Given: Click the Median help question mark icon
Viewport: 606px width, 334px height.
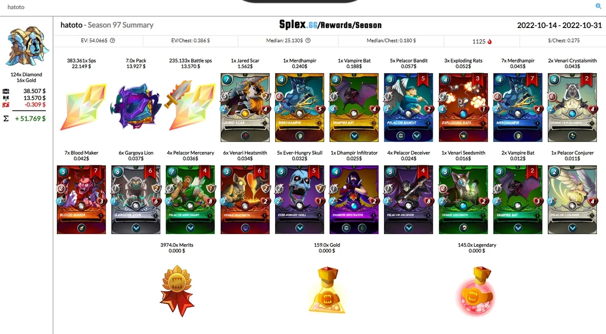Looking at the screenshot, I should (x=308, y=41).
